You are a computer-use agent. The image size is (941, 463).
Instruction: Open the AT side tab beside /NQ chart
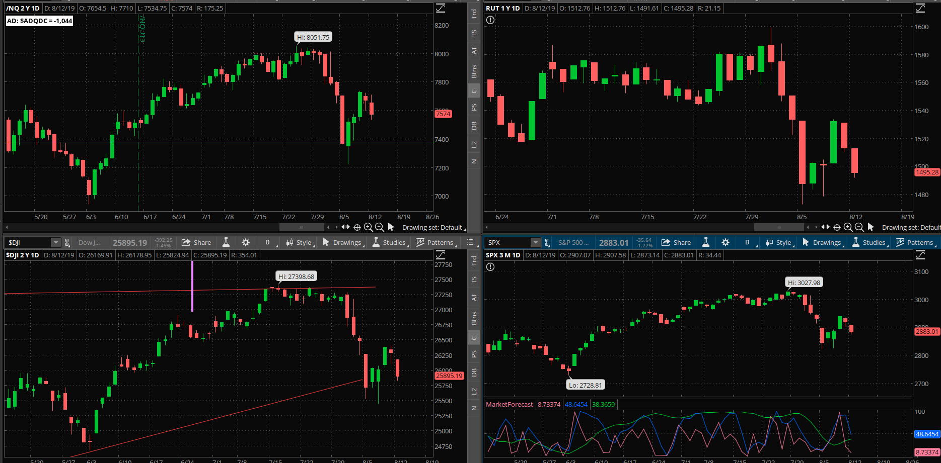(x=474, y=51)
